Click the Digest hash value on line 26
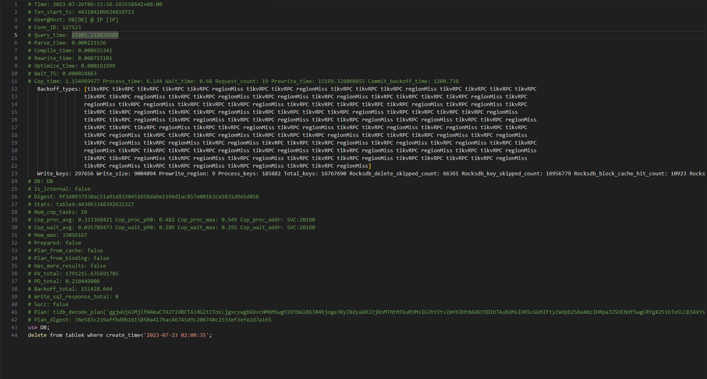The height and width of the screenshot is (379, 707). click(159, 197)
